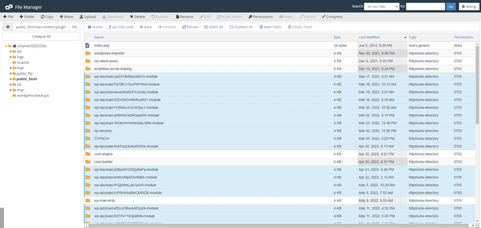Screen dimensions: 481x228
Task: Select the scriptless-social-sharing folder name
Action: coord(113,68)
